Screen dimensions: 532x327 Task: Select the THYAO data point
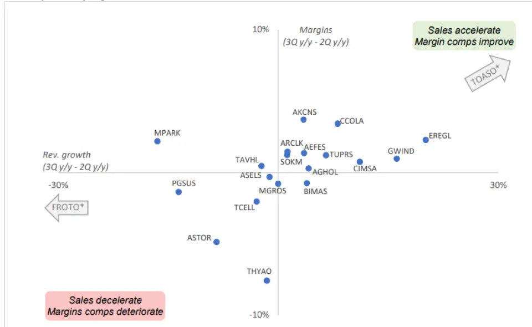tap(267, 280)
